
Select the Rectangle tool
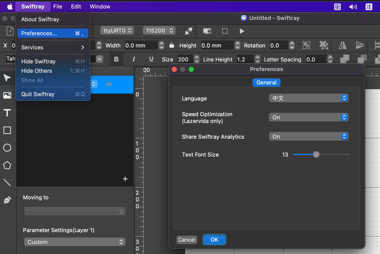[7, 130]
